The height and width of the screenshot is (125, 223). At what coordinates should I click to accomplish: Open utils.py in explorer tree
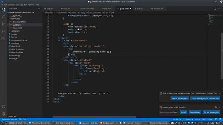coord(14,58)
